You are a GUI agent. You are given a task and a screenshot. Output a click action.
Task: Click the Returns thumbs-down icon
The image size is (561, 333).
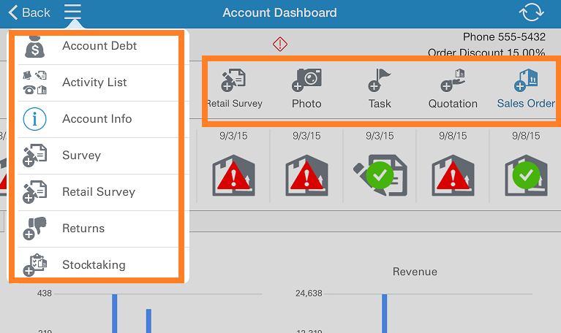click(34, 229)
